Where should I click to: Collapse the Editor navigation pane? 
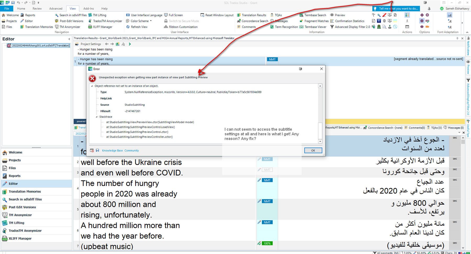coord(69,39)
